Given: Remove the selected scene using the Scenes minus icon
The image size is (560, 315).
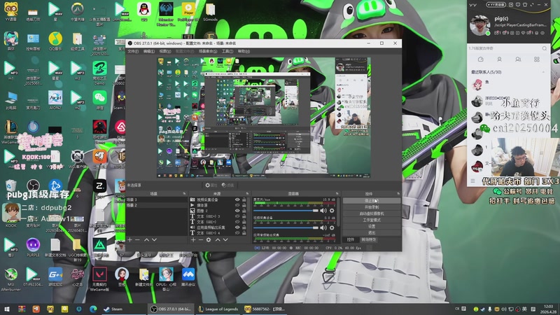Looking at the screenshot, I should point(137,240).
